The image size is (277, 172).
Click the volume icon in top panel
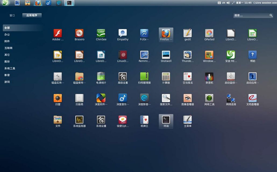pos(228,3)
